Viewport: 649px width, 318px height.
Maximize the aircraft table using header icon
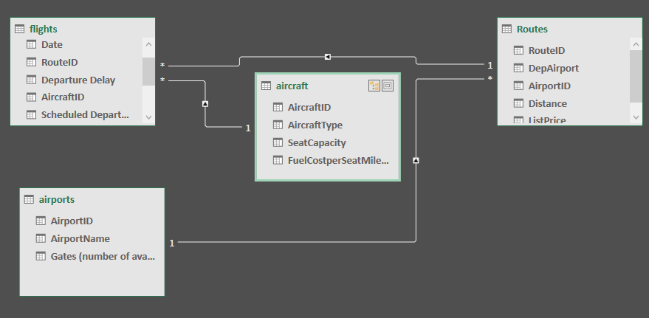coord(388,86)
